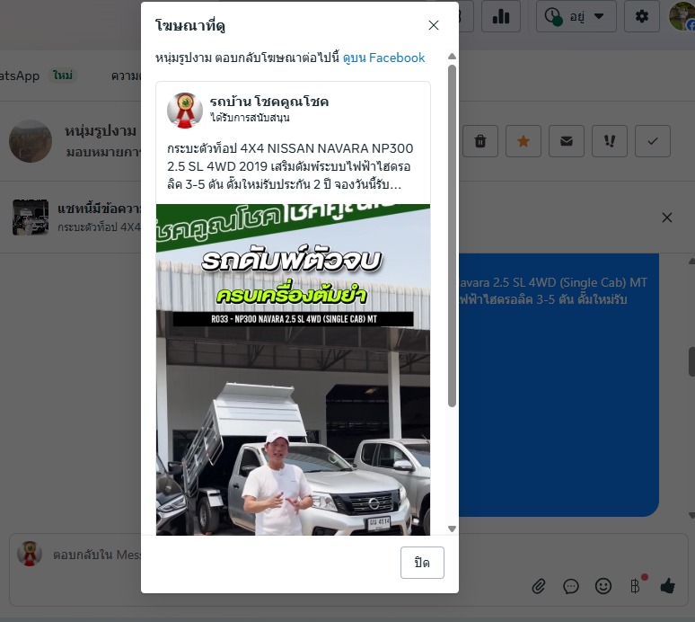The height and width of the screenshot is (622, 695).
Task: Open the emoji smiley picker icon
Action: click(603, 587)
